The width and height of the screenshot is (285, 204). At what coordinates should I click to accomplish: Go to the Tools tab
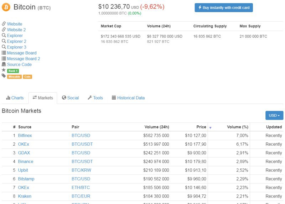click(x=95, y=98)
